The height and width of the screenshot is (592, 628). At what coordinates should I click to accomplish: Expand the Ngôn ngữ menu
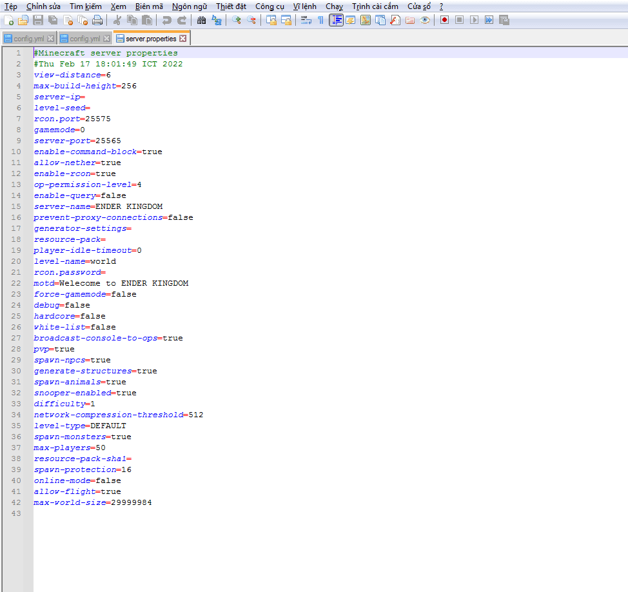pyautogui.click(x=190, y=6)
